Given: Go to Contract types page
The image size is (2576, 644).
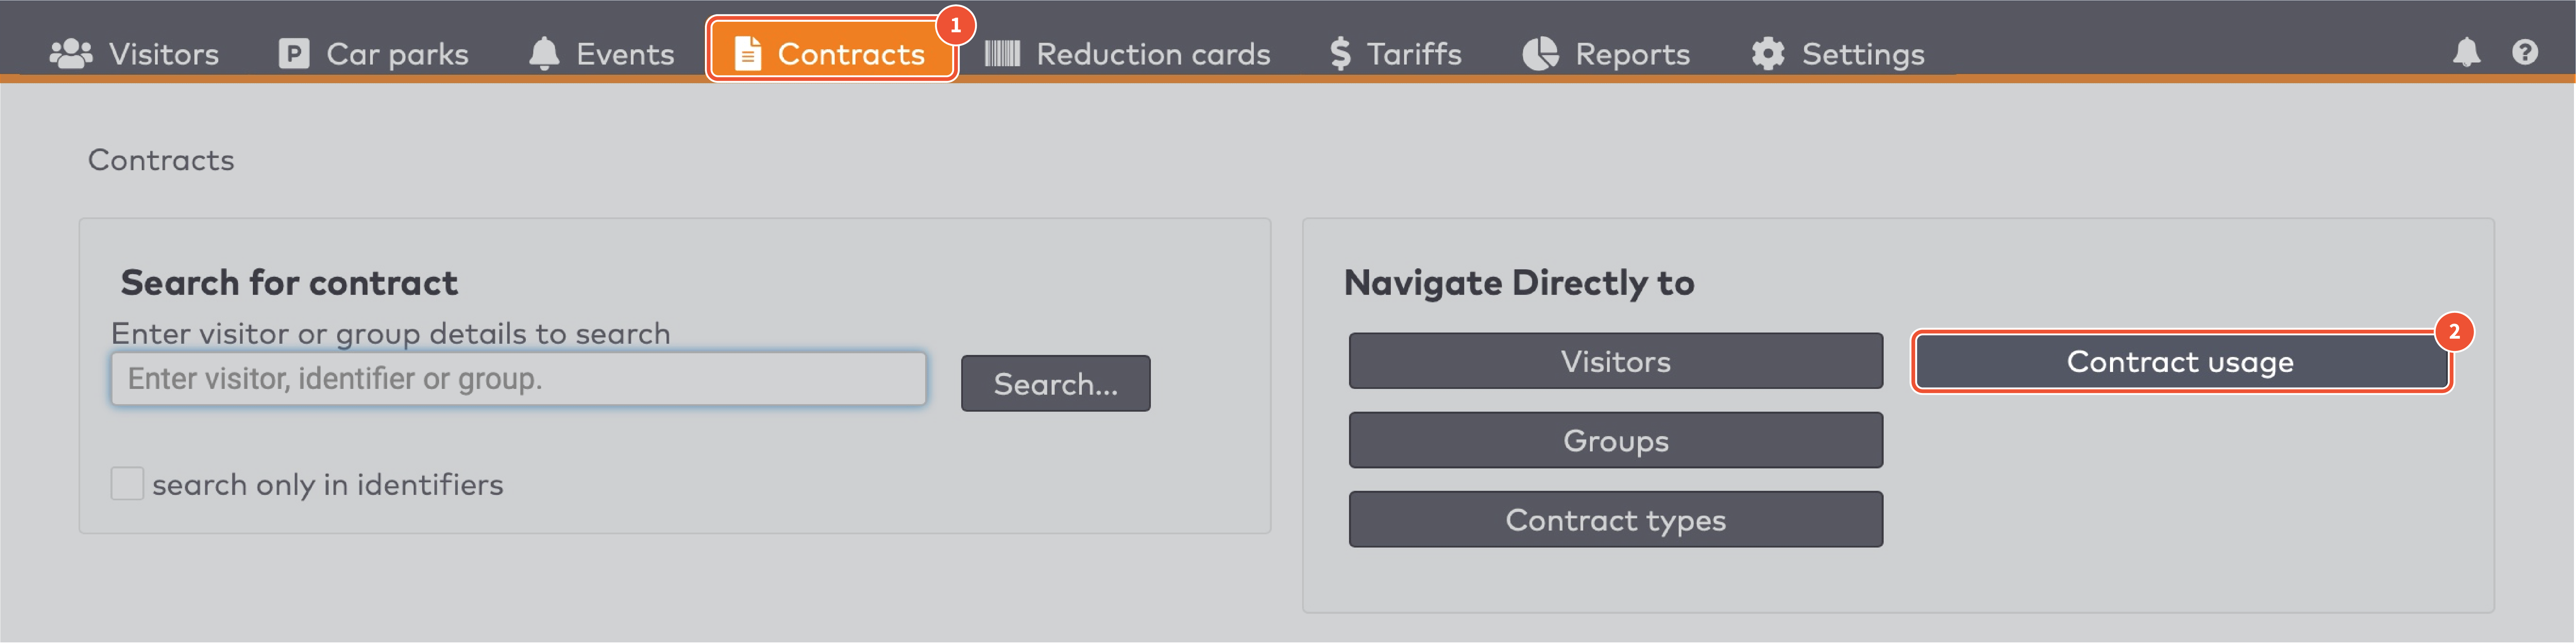Looking at the screenshot, I should click(1615, 519).
